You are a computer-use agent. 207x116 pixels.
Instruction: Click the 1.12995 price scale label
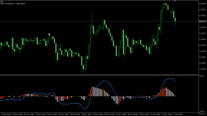pos(203,57)
